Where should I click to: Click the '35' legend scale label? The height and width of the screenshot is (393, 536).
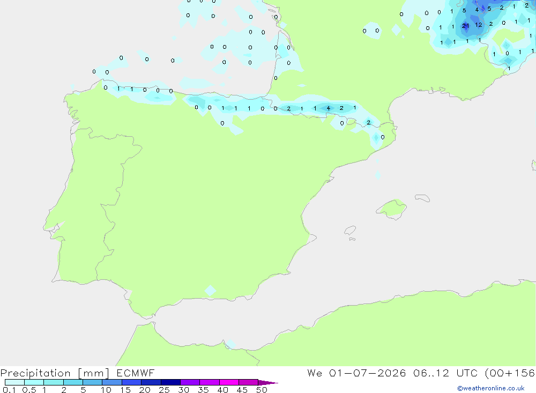coord(203,390)
